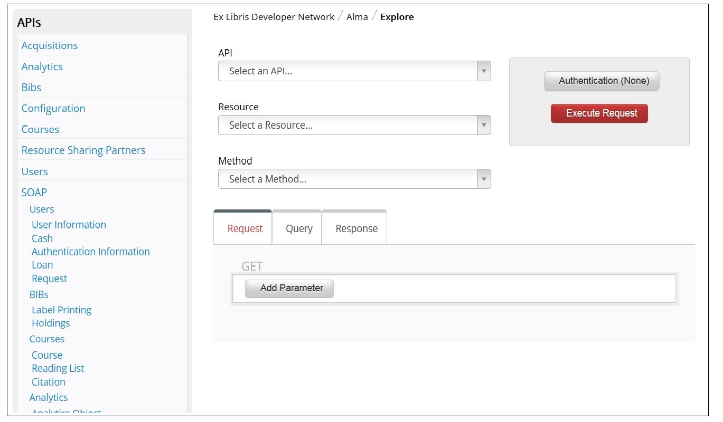Click the GET method label
The image size is (723, 422).
pyautogui.click(x=252, y=266)
